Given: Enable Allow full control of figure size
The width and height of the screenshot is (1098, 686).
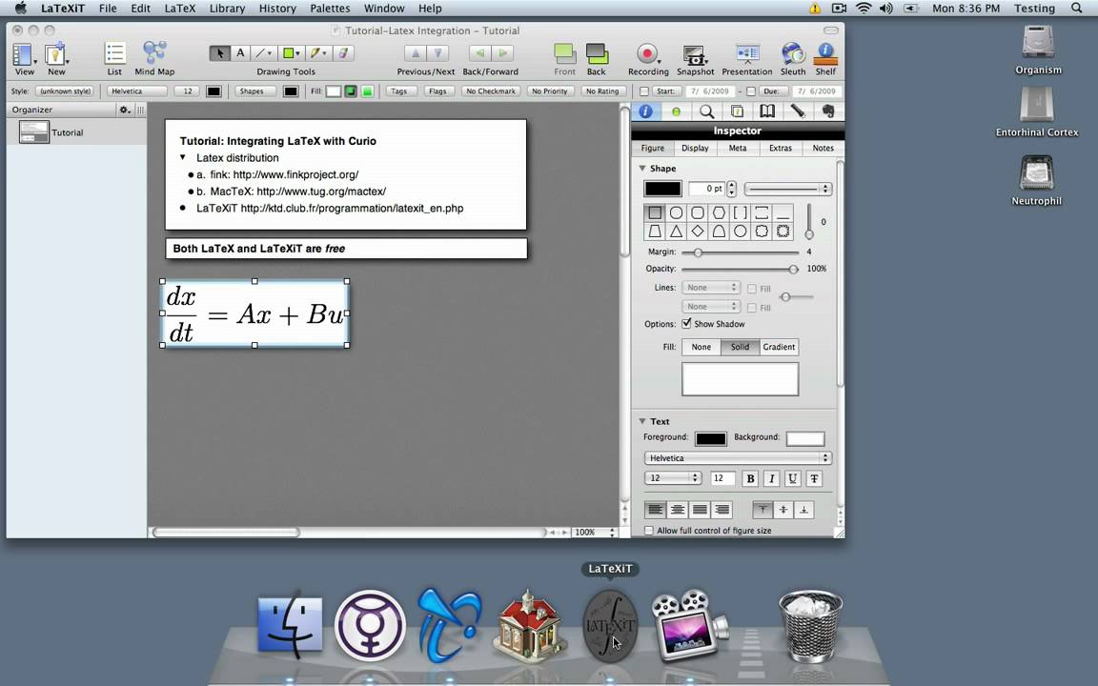Looking at the screenshot, I should point(648,531).
